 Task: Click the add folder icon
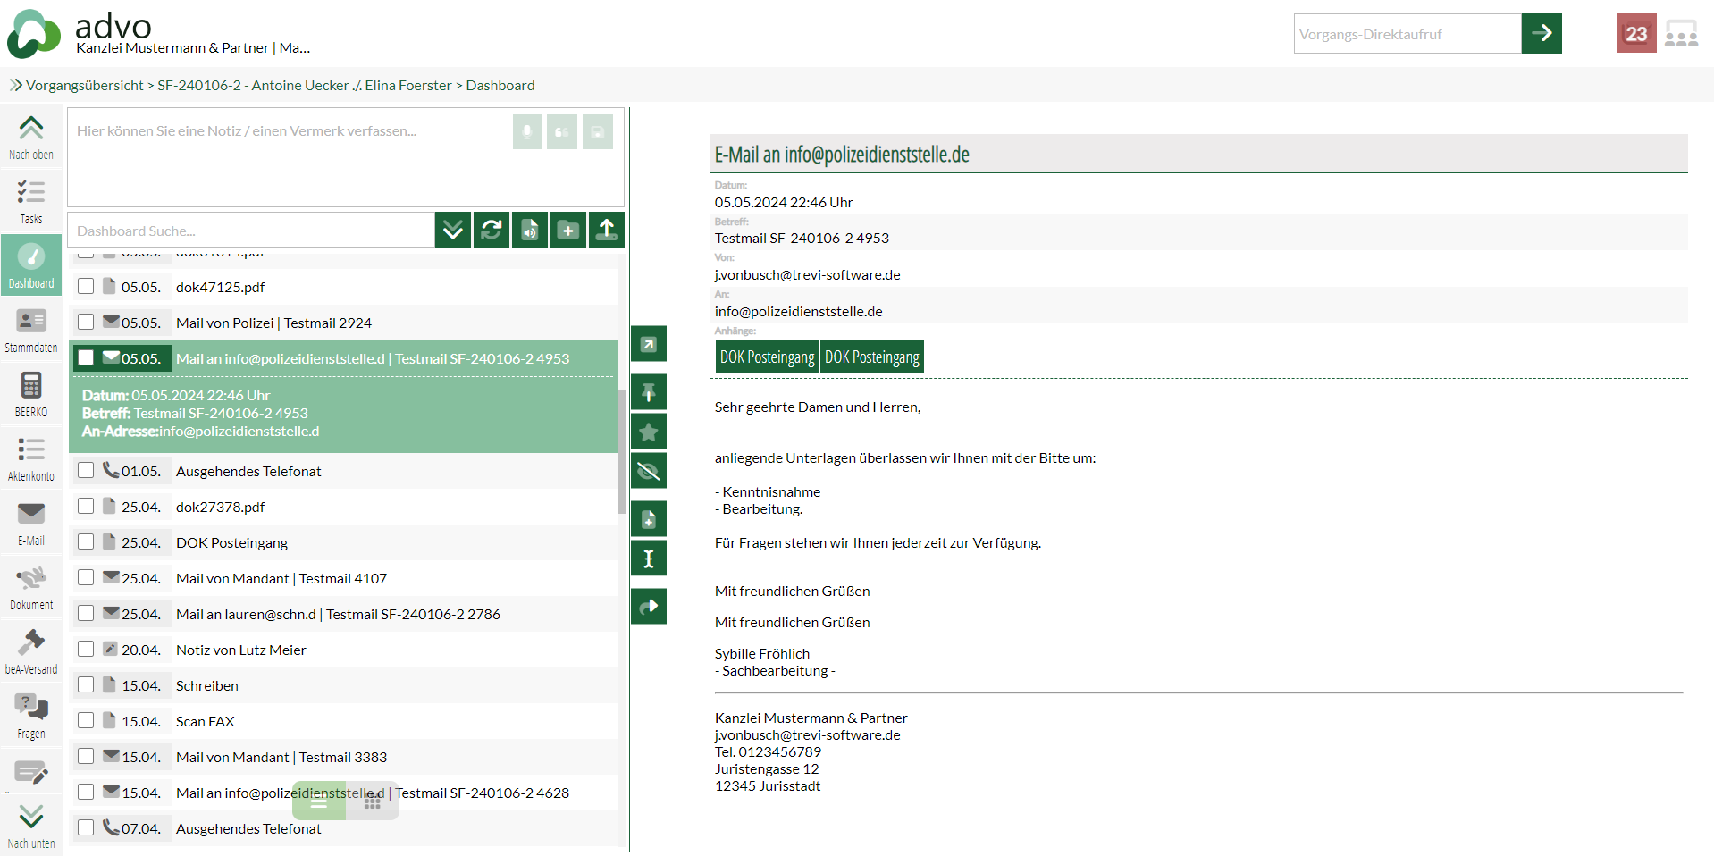point(568,230)
